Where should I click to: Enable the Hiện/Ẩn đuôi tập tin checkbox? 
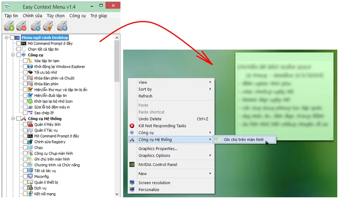pos(25,95)
